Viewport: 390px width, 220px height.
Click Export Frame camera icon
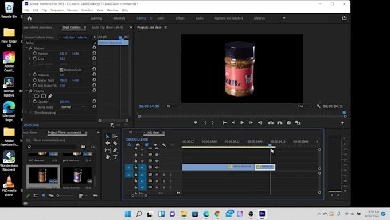coord(288,122)
